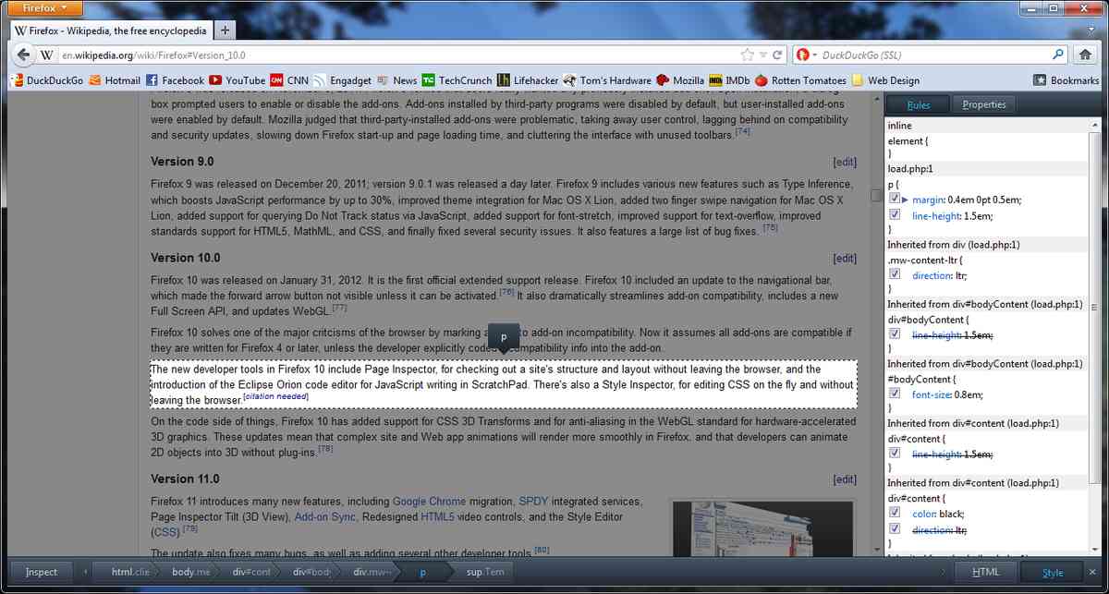Open the Rotten Tomatoes bookmark
This screenshot has height=594, width=1109.
tap(800, 80)
